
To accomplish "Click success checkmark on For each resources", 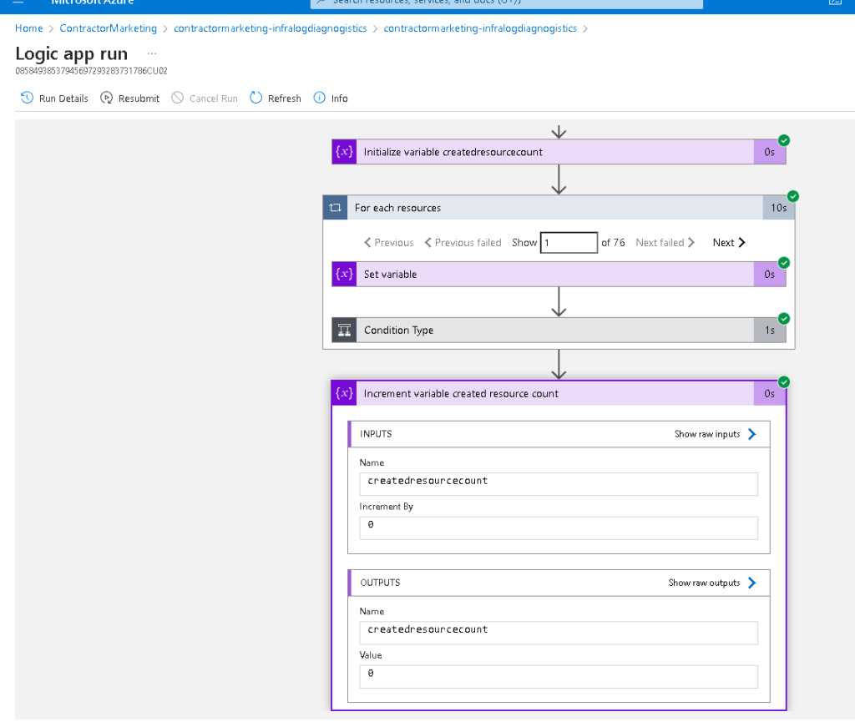I will (x=793, y=196).
